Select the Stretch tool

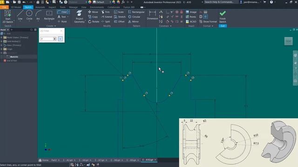pos(120,17)
